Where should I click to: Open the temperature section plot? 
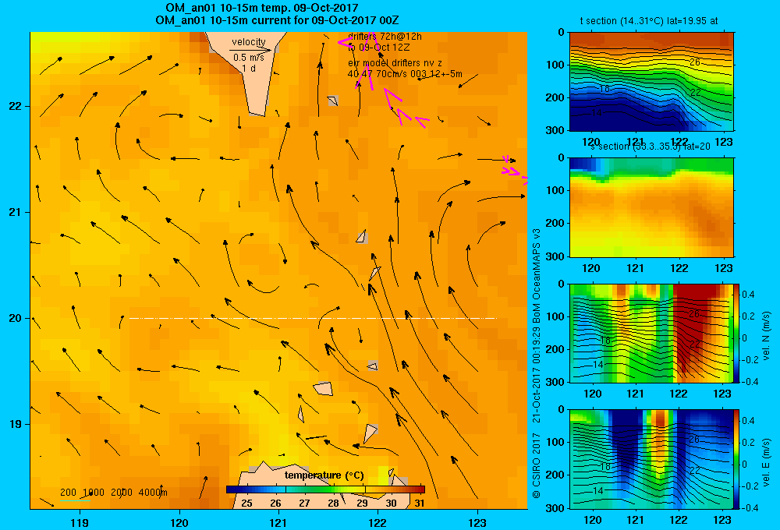pos(651,82)
